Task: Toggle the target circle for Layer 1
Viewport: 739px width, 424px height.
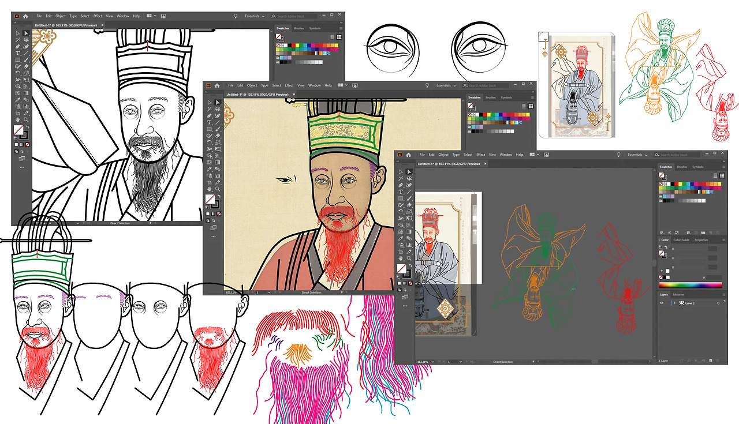Action: pos(718,303)
